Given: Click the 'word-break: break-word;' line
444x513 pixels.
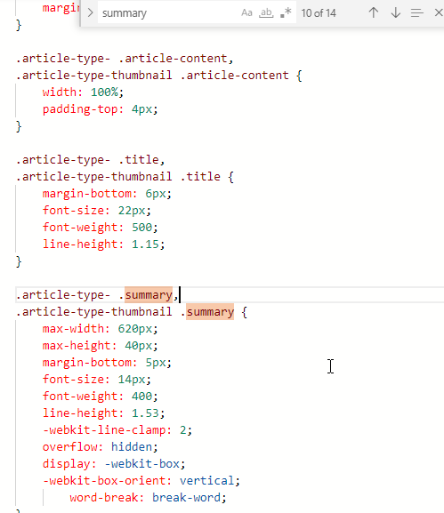Looking at the screenshot, I should coord(148,498).
